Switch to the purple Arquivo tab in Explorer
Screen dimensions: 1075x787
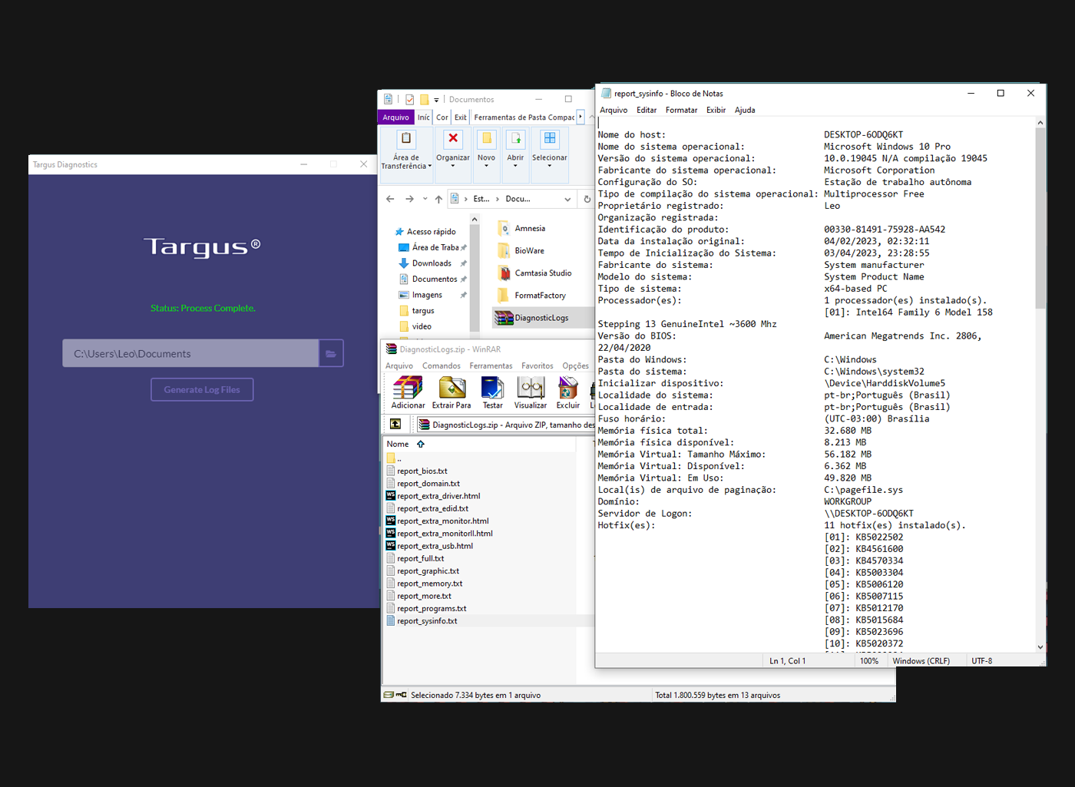(x=396, y=117)
